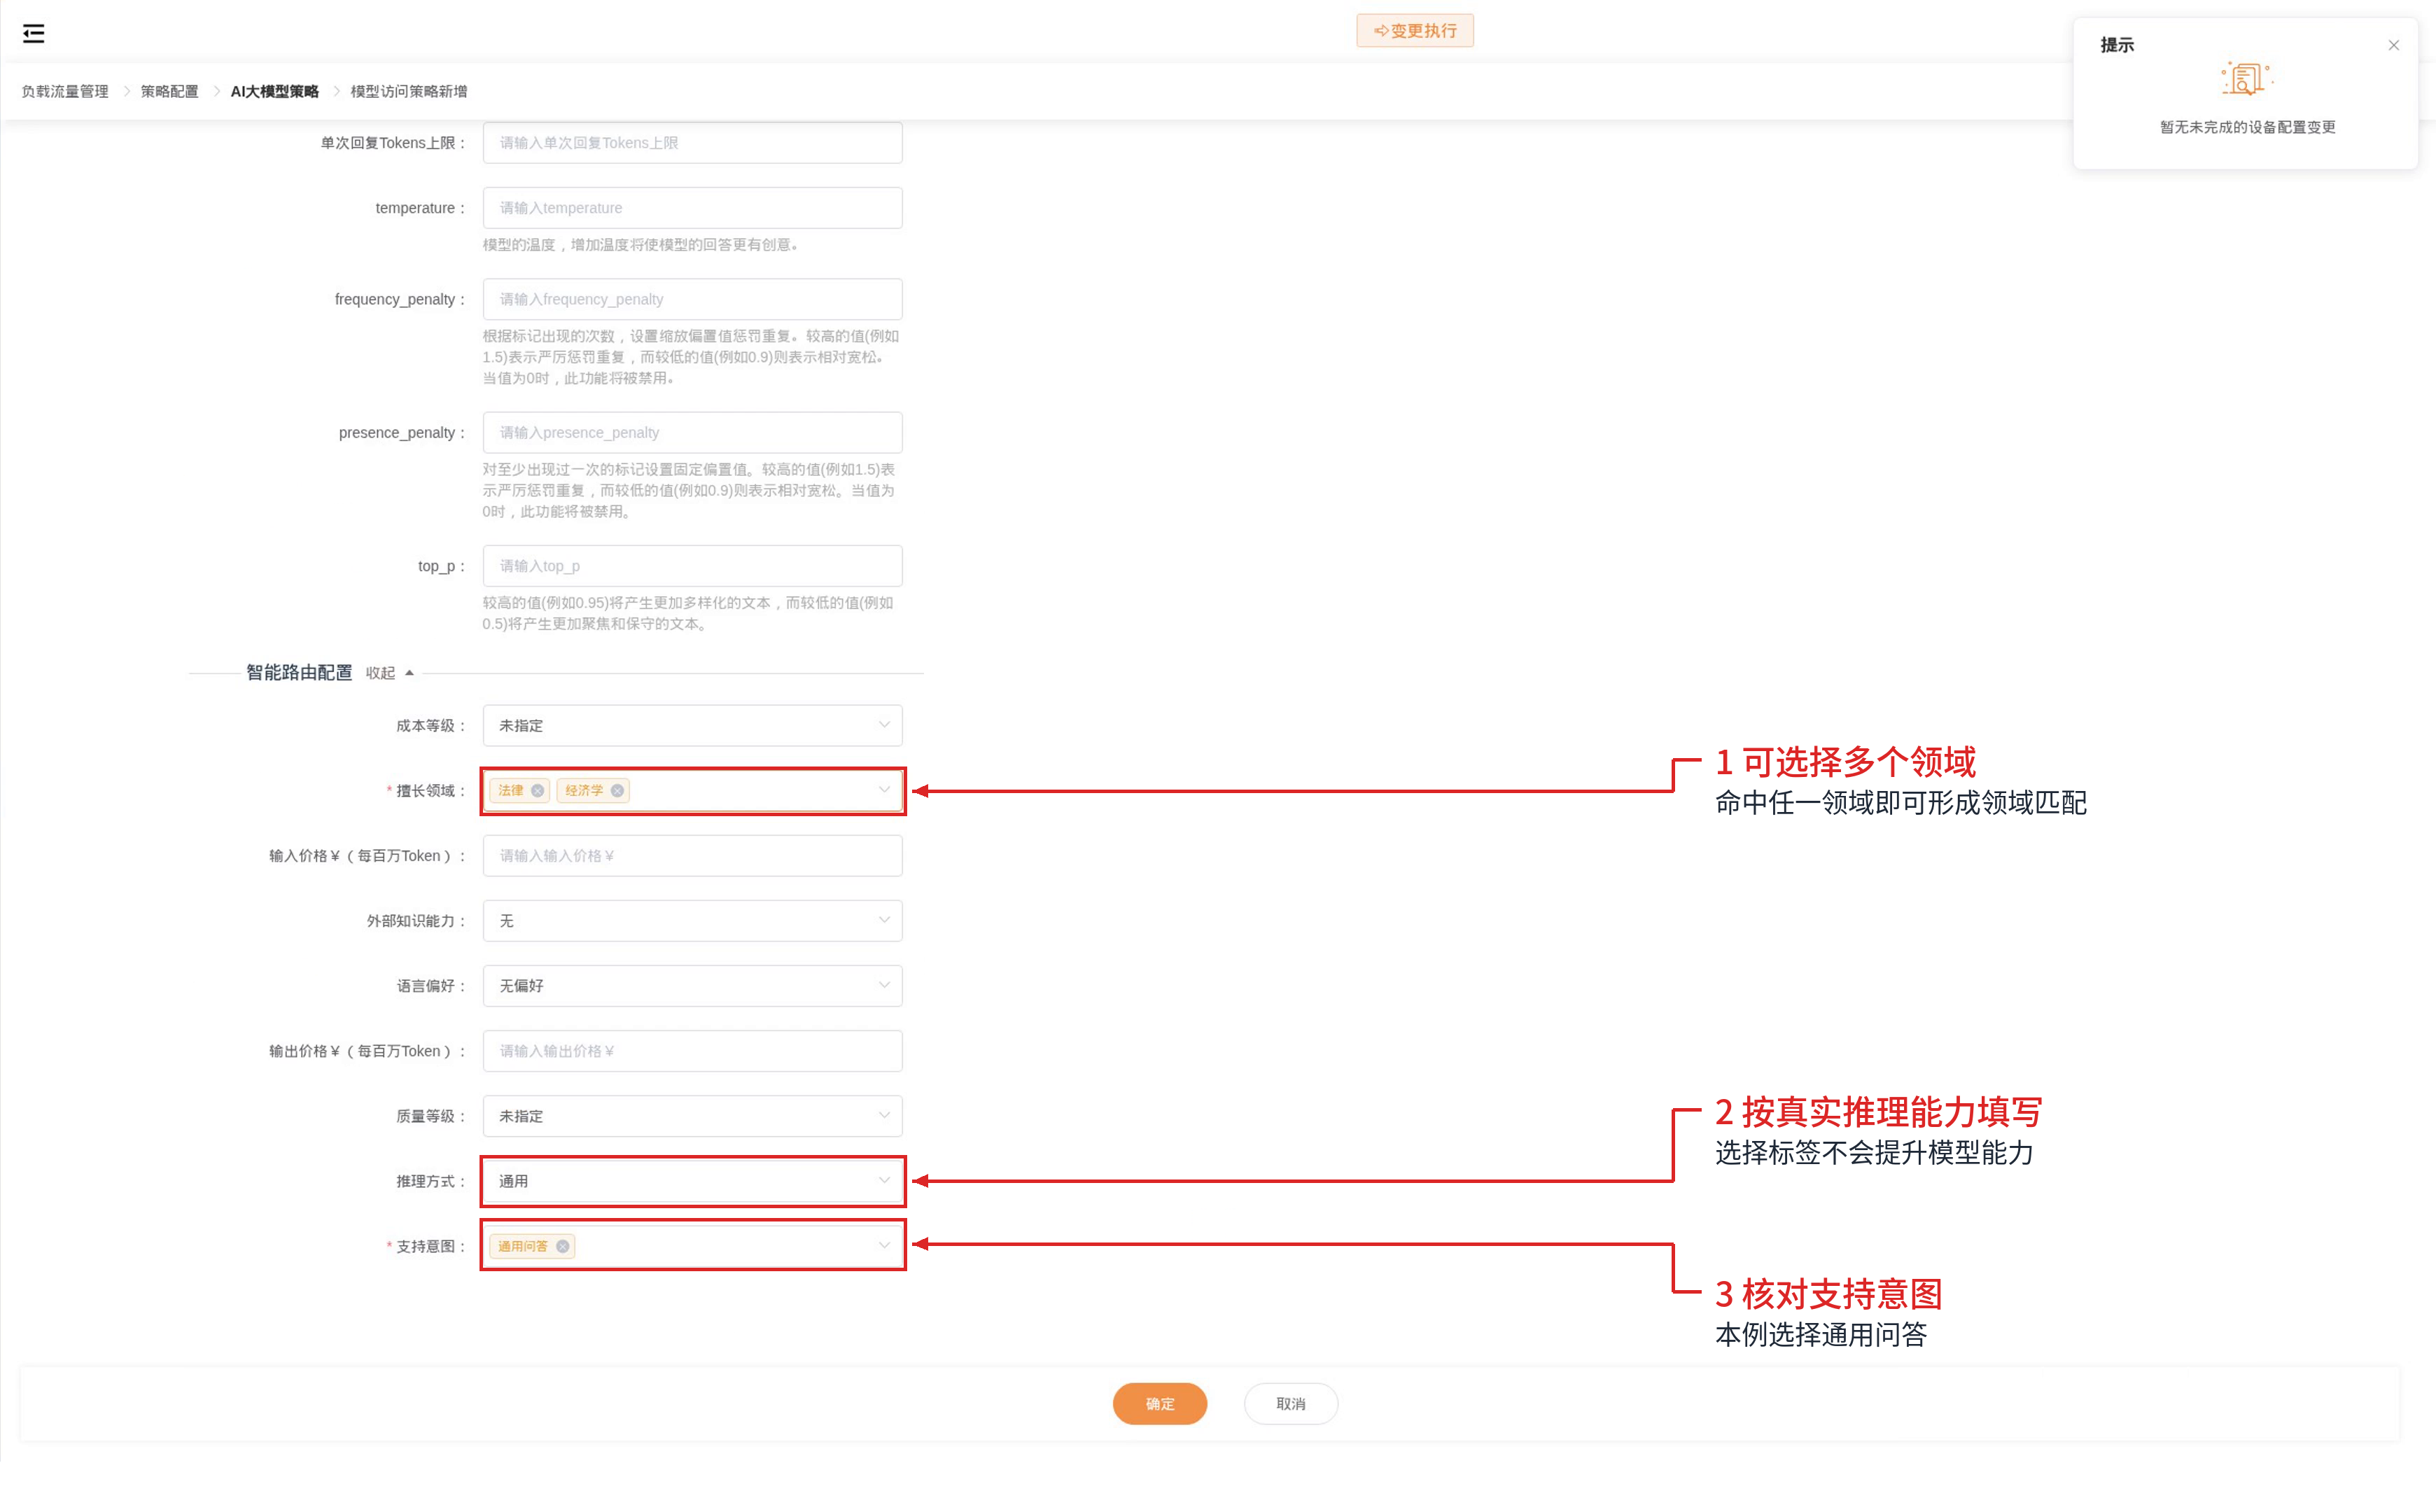Open the 外部知识能力 dropdown
This screenshot has height=1512, width=2436.
coord(692,920)
